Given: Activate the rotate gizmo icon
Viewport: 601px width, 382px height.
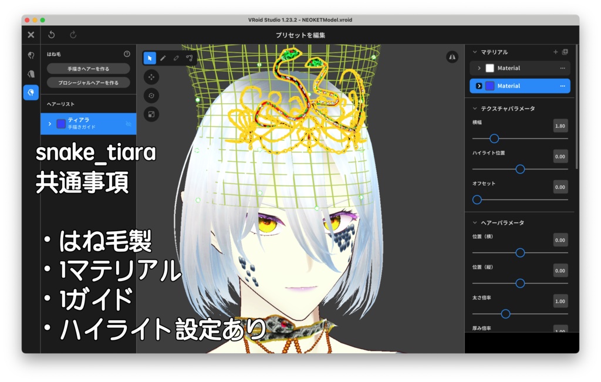Looking at the screenshot, I should 151,96.
